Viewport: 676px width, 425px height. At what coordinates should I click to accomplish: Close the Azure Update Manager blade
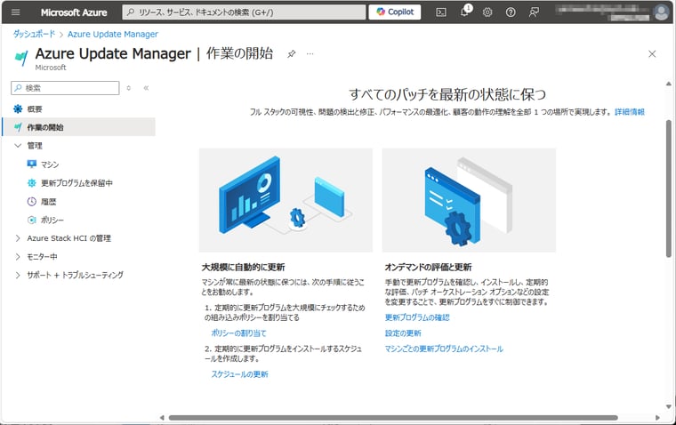click(652, 54)
